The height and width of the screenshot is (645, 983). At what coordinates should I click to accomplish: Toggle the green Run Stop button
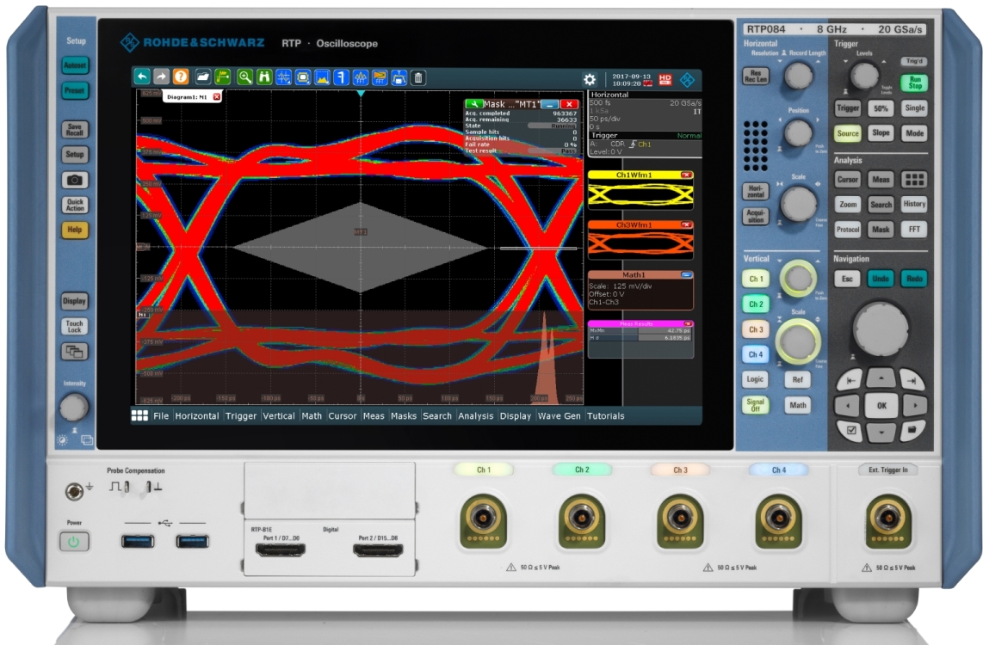click(913, 83)
